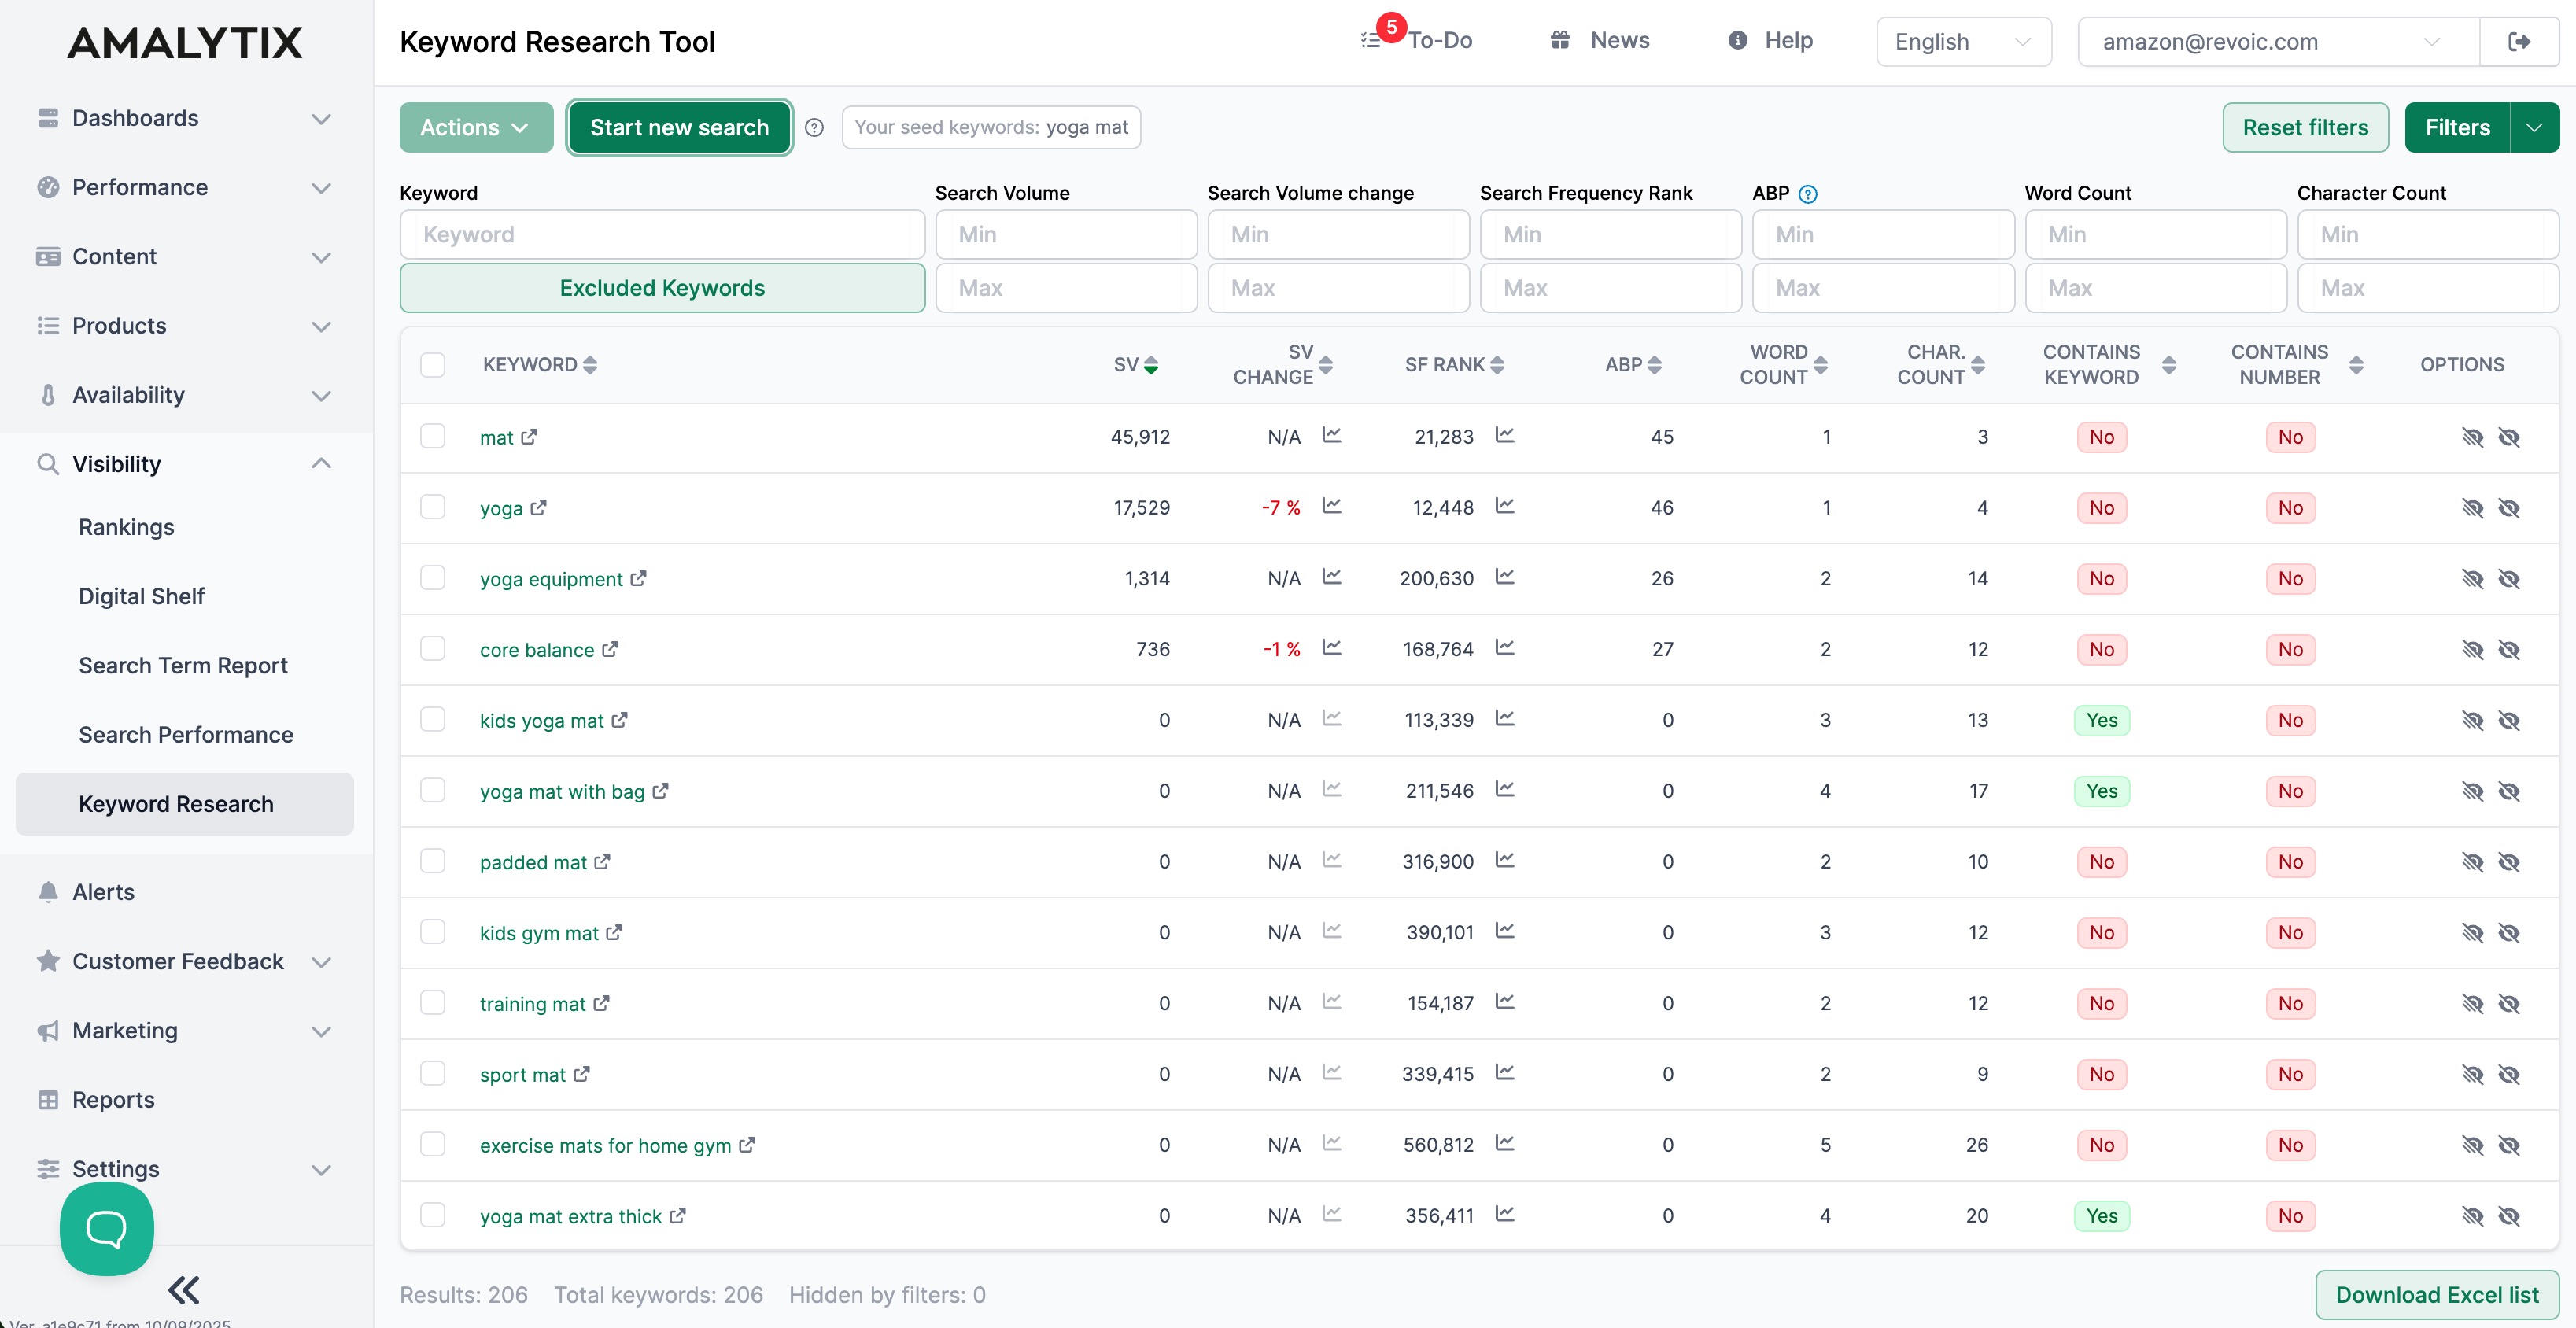Open the Actions dropdown
The height and width of the screenshot is (1328, 2576).
pyautogui.click(x=475, y=128)
